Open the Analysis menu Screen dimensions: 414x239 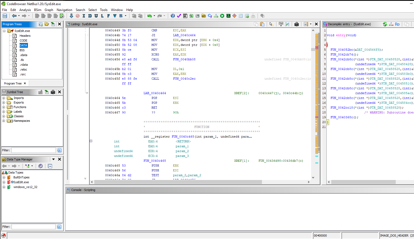[x=25, y=10]
